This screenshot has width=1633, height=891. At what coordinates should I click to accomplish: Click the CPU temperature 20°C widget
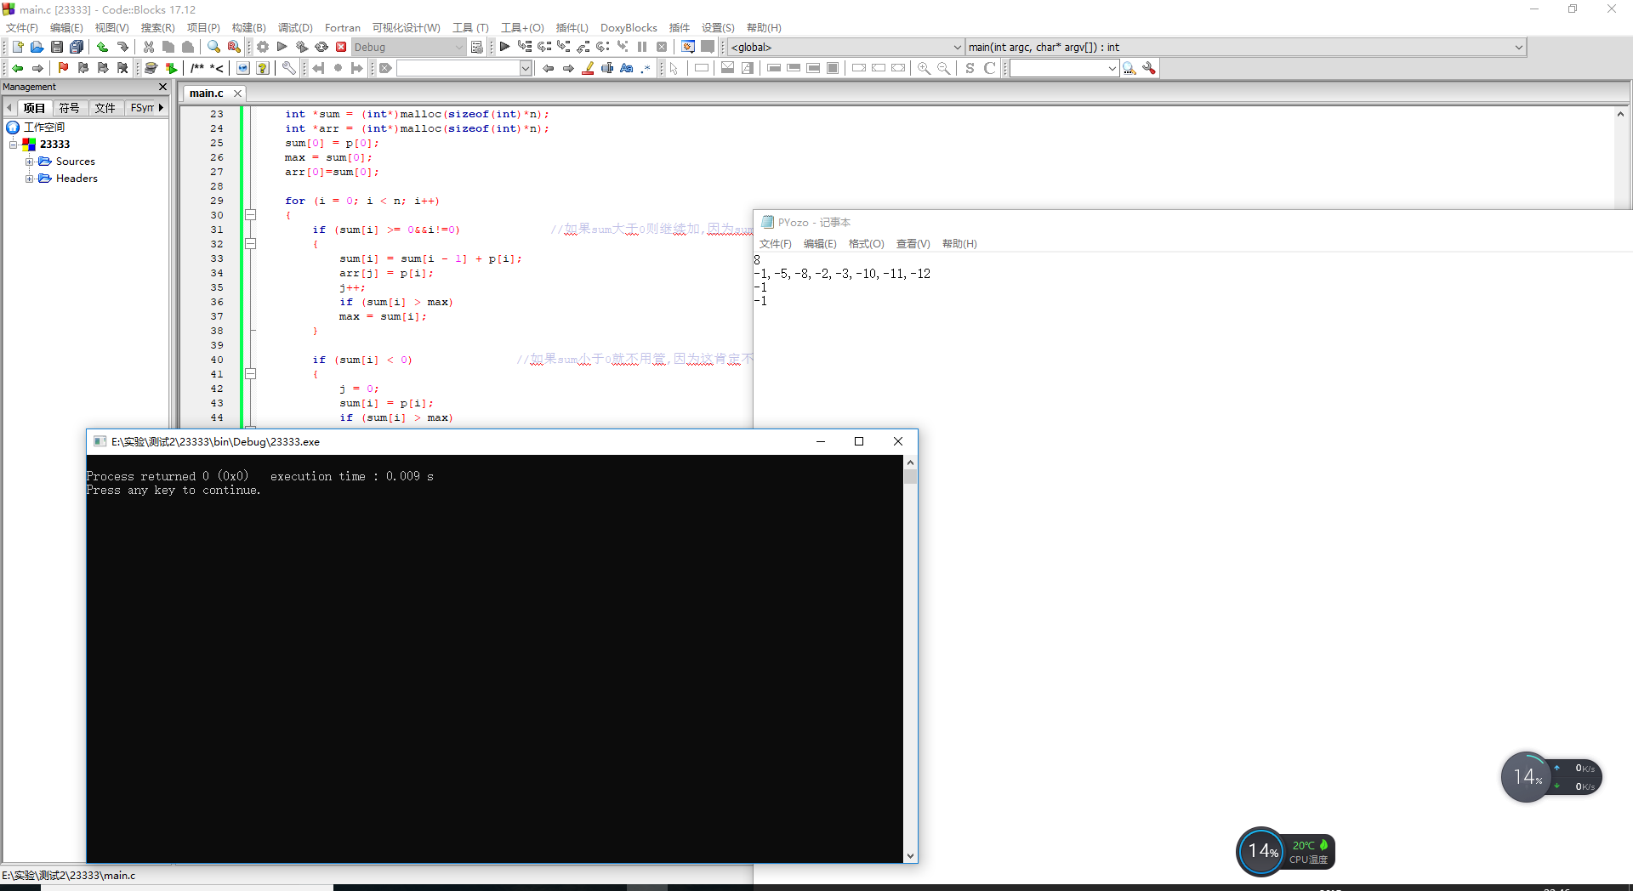1310,852
